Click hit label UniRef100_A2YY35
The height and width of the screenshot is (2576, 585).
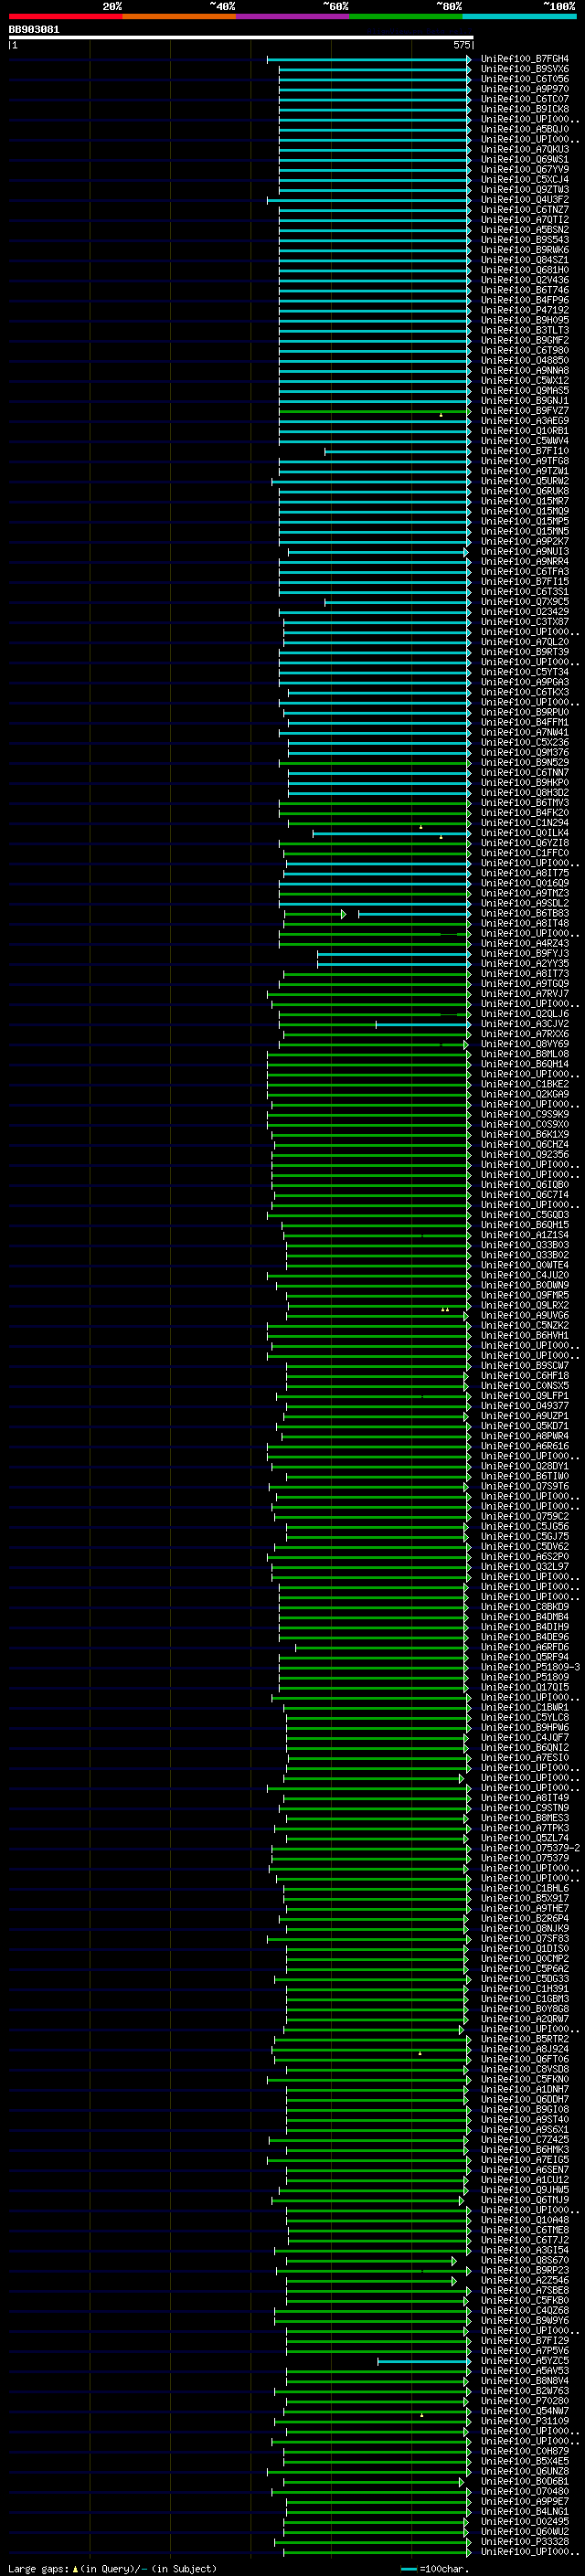pyautogui.click(x=525, y=963)
